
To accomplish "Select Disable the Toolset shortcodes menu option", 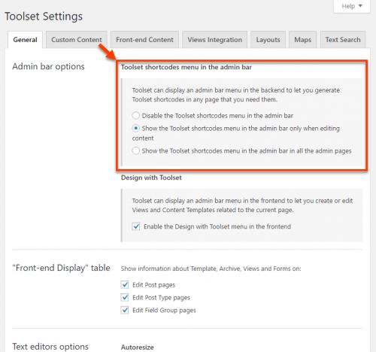I will click(136, 116).
